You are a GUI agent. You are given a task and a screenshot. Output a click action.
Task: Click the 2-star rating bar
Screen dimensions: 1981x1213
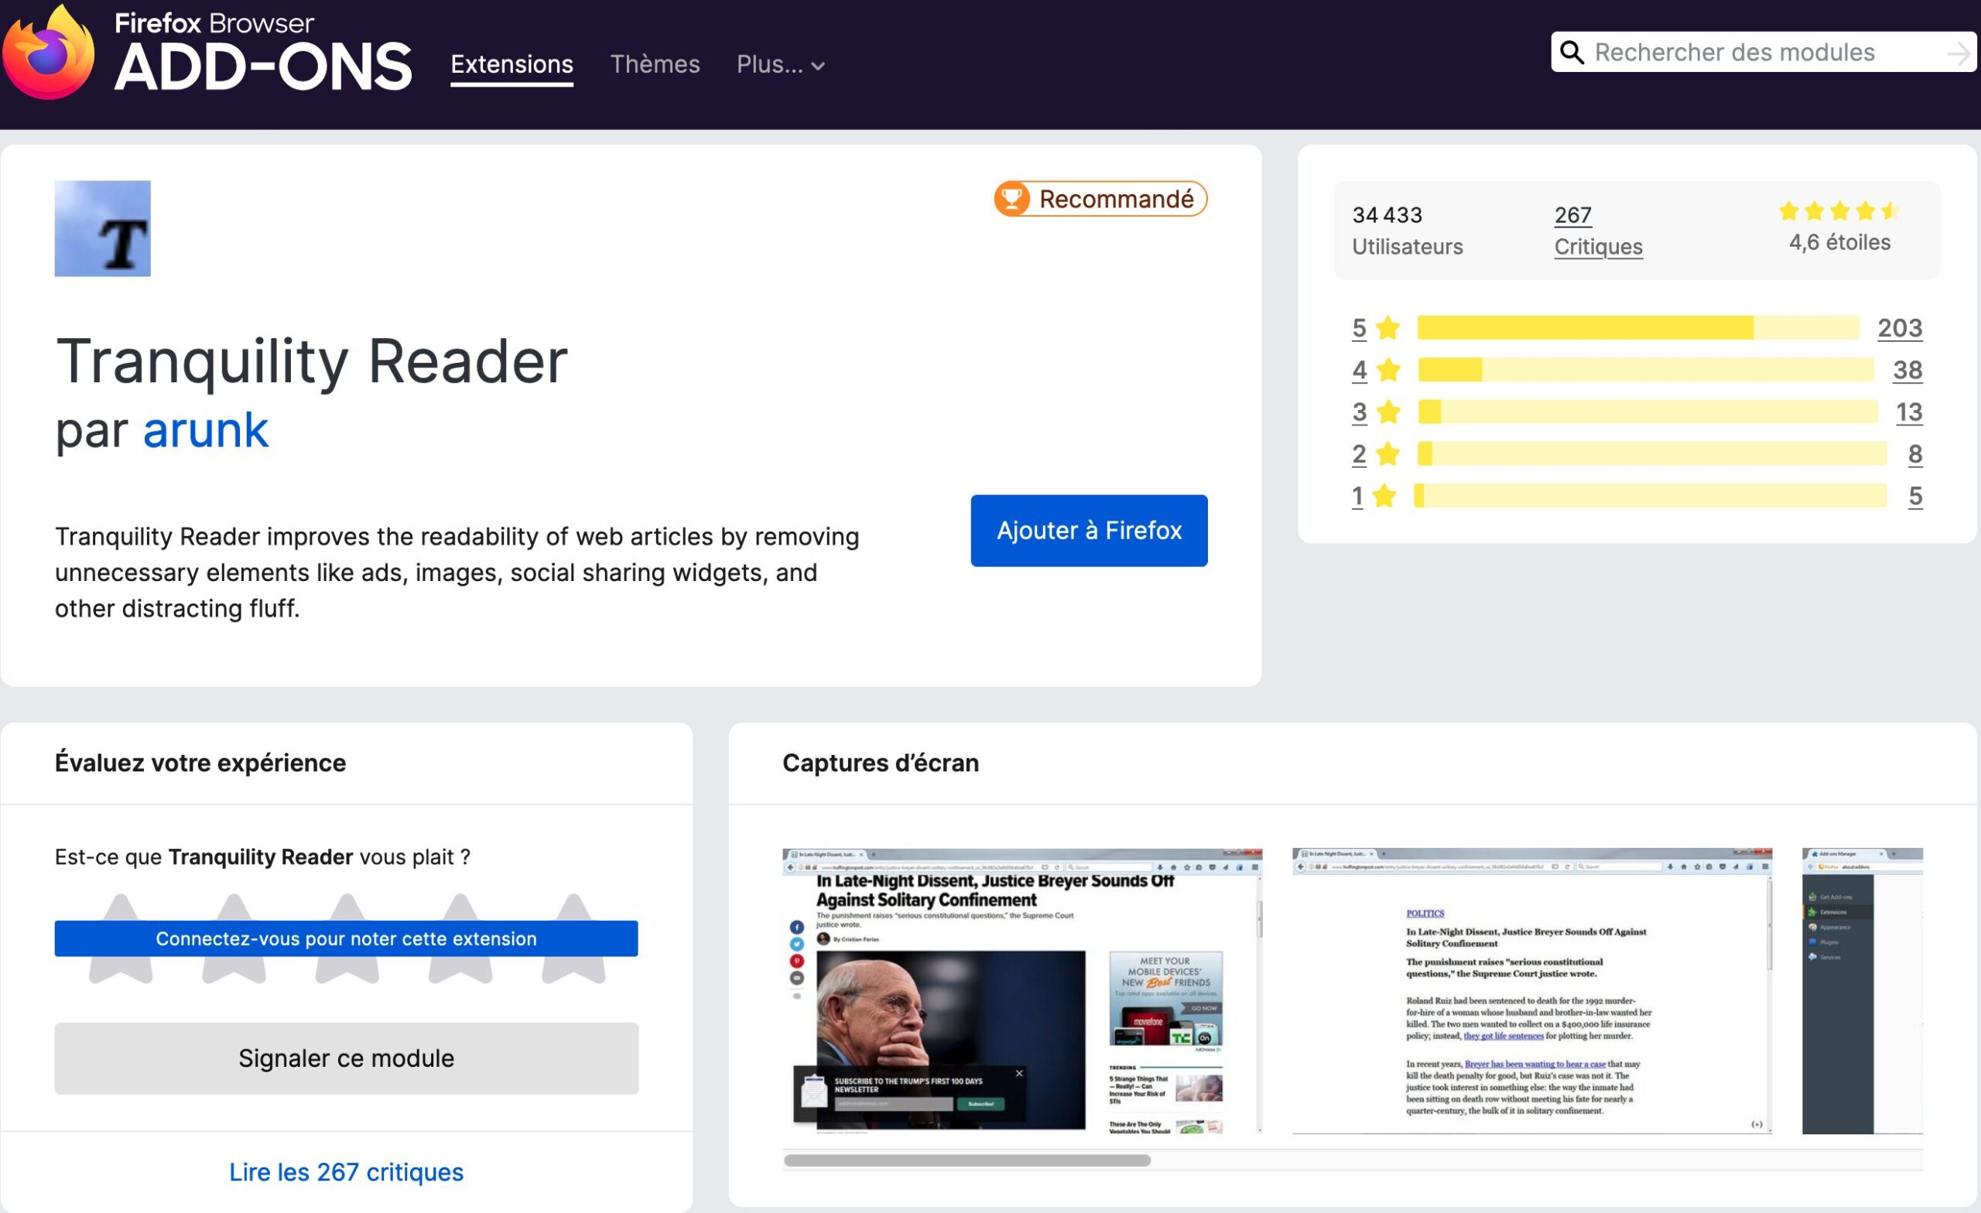(1651, 454)
